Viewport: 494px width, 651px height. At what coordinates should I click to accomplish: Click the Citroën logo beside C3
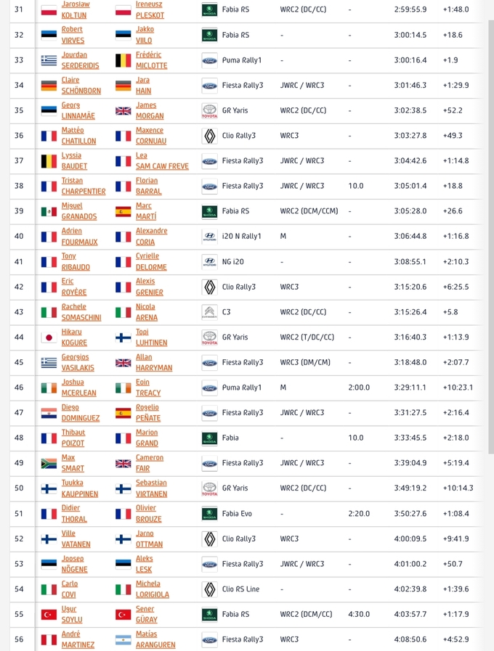click(x=210, y=312)
